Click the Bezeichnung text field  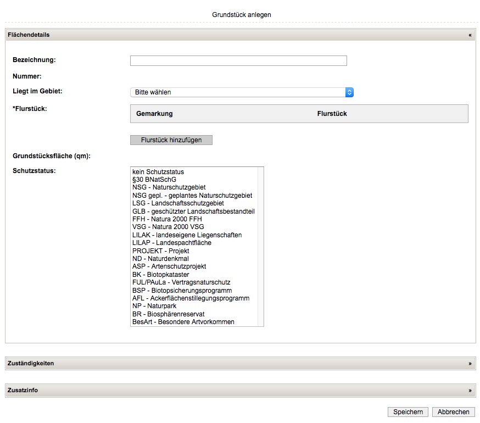[238, 61]
